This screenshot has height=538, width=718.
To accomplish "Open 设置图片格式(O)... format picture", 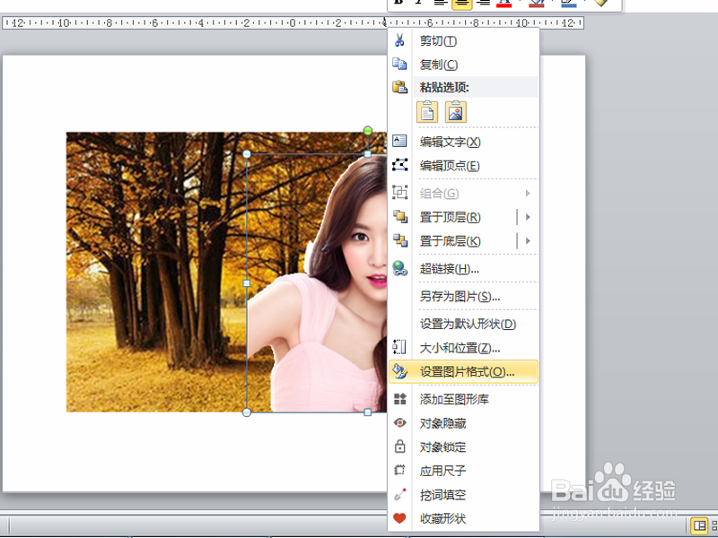I will 463,372.
